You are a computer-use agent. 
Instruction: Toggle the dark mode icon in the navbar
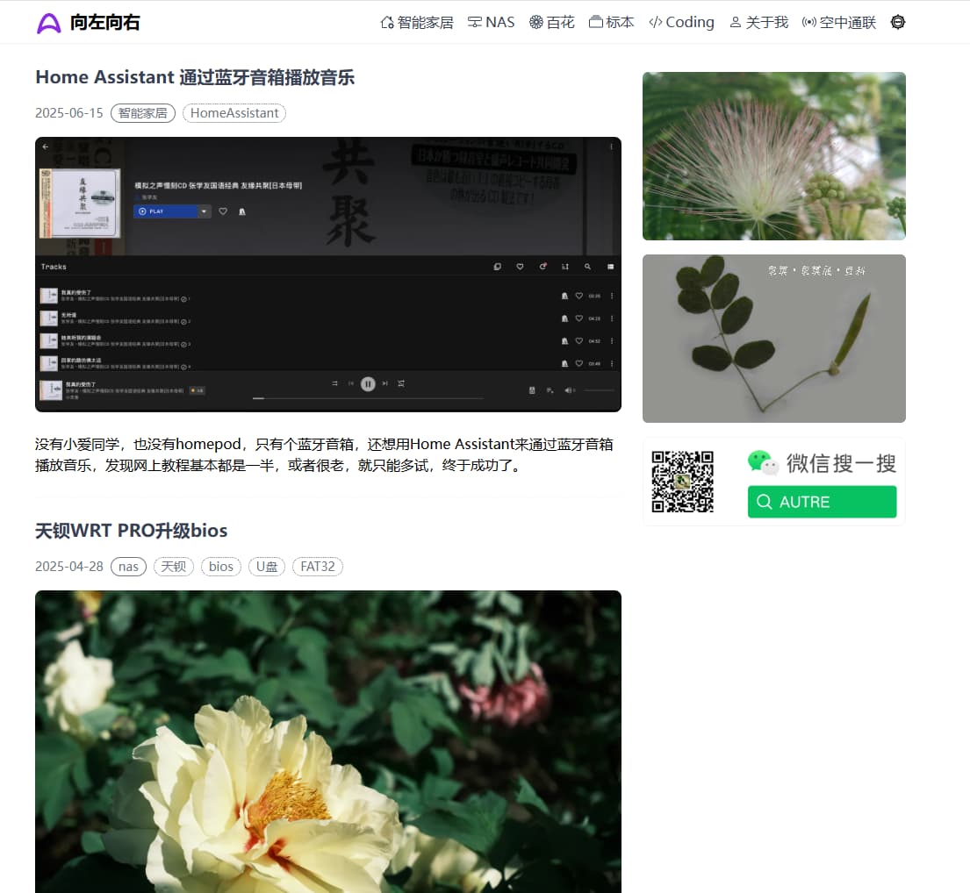point(897,22)
